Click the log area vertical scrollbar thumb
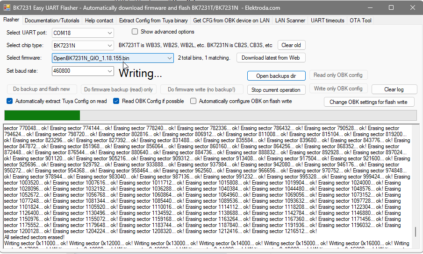The image size is (423, 254). point(416,232)
